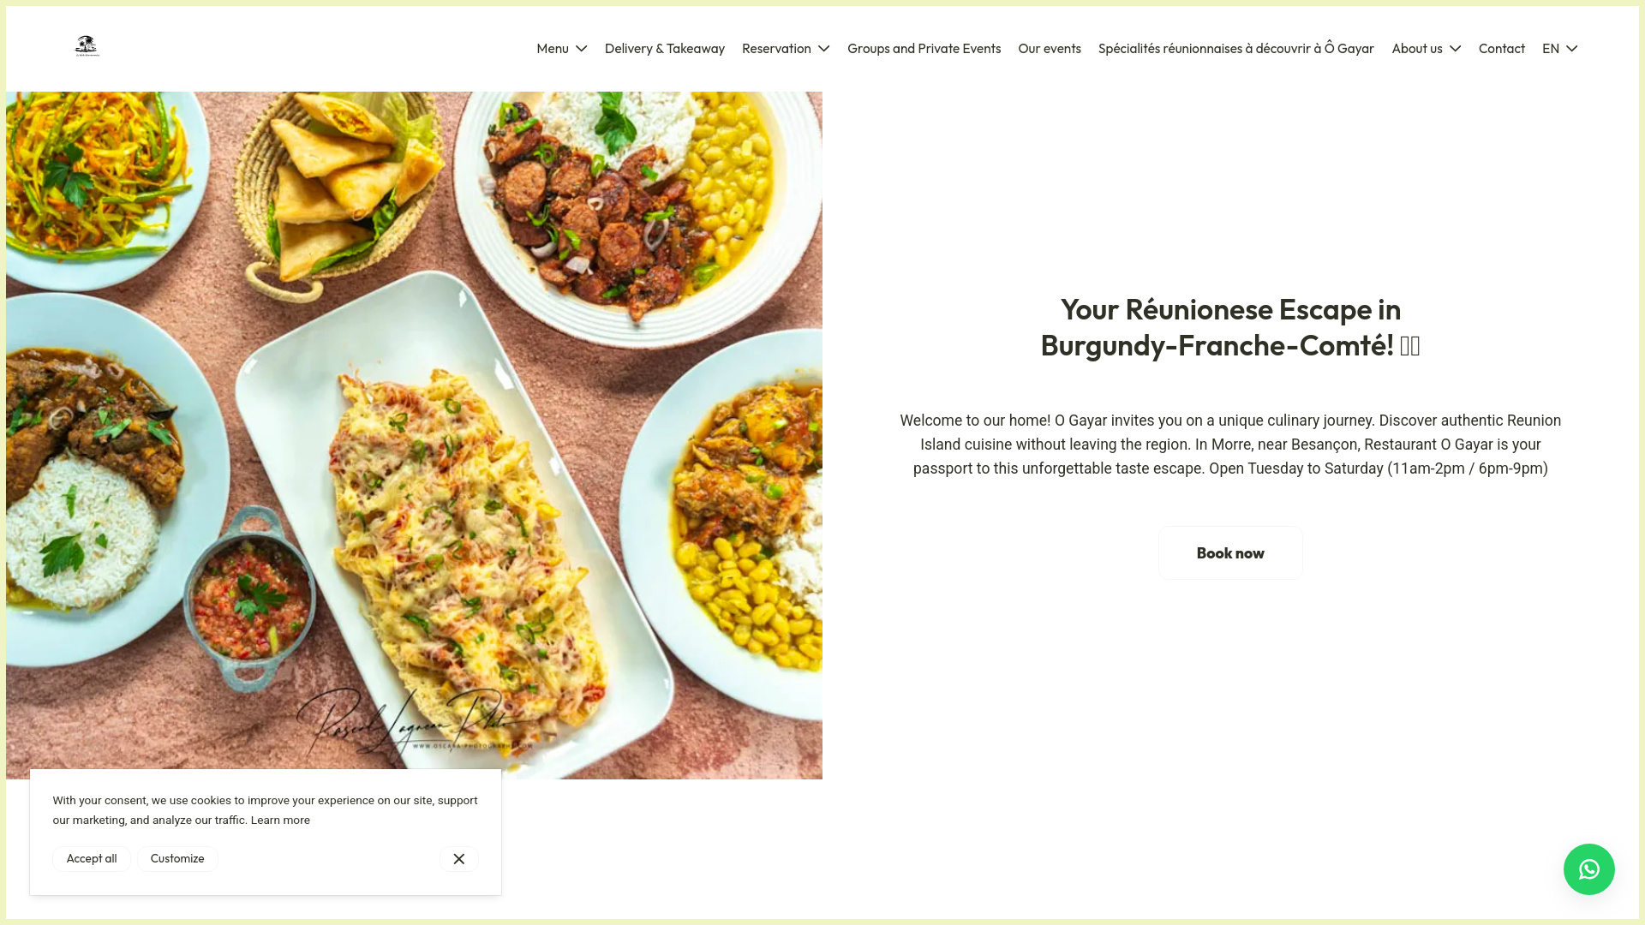Click the Réunionese Escape heading
Image resolution: width=1645 pixels, height=925 pixels.
pyautogui.click(x=1230, y=327)
